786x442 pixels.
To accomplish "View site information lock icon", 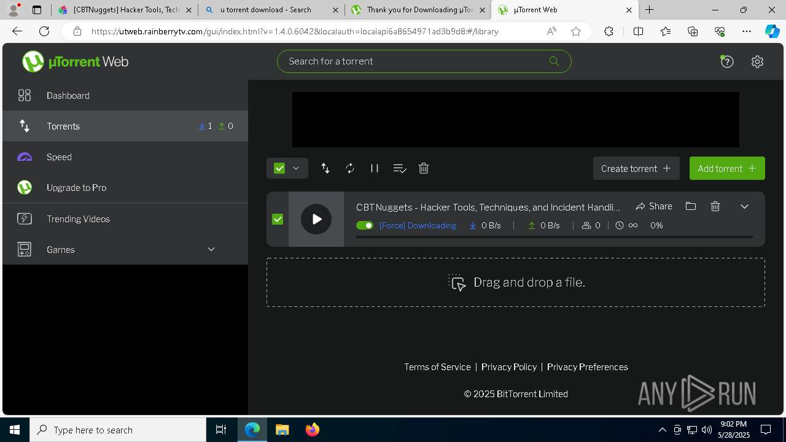I will tap(77, 31).
